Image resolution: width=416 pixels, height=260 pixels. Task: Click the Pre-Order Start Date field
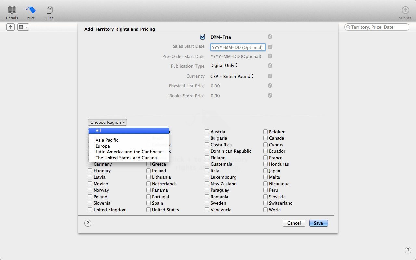[236, 56]
